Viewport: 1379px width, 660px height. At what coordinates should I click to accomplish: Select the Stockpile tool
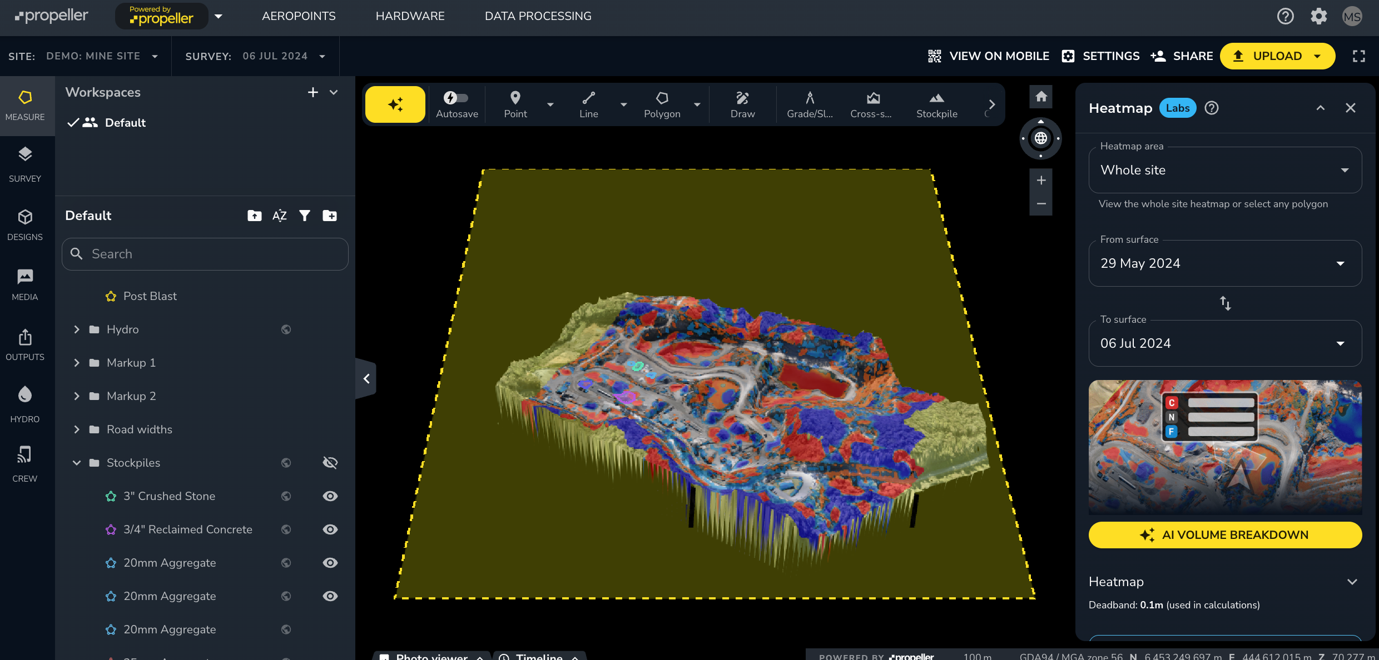point(937,104)
